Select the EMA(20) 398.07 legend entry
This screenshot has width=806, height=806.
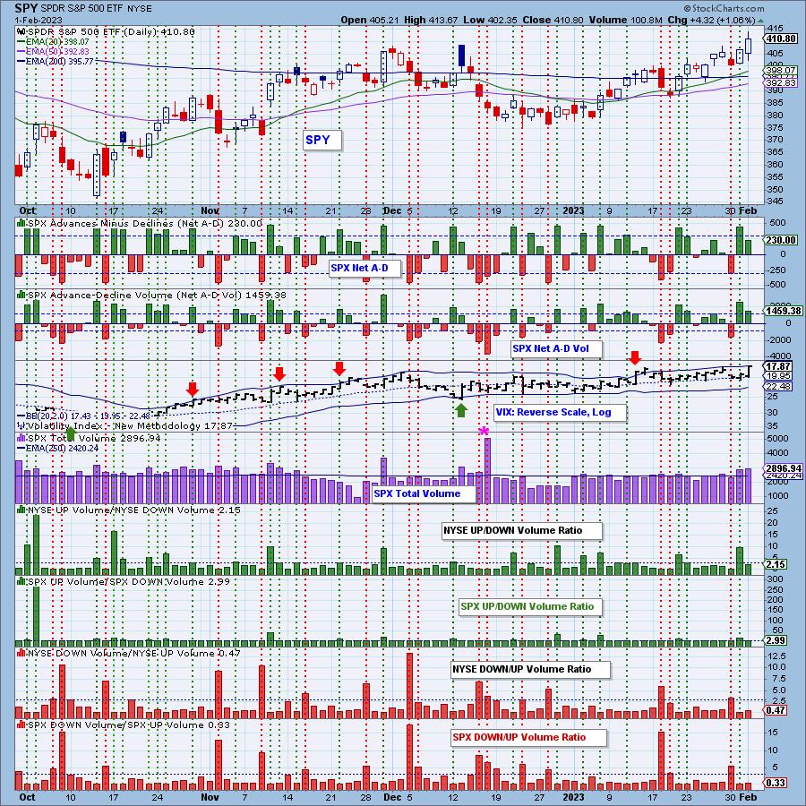point(53,41)
